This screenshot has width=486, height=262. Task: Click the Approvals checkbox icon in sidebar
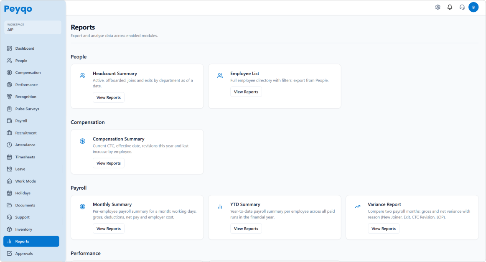pyautogui.click(x=9, y=253)
